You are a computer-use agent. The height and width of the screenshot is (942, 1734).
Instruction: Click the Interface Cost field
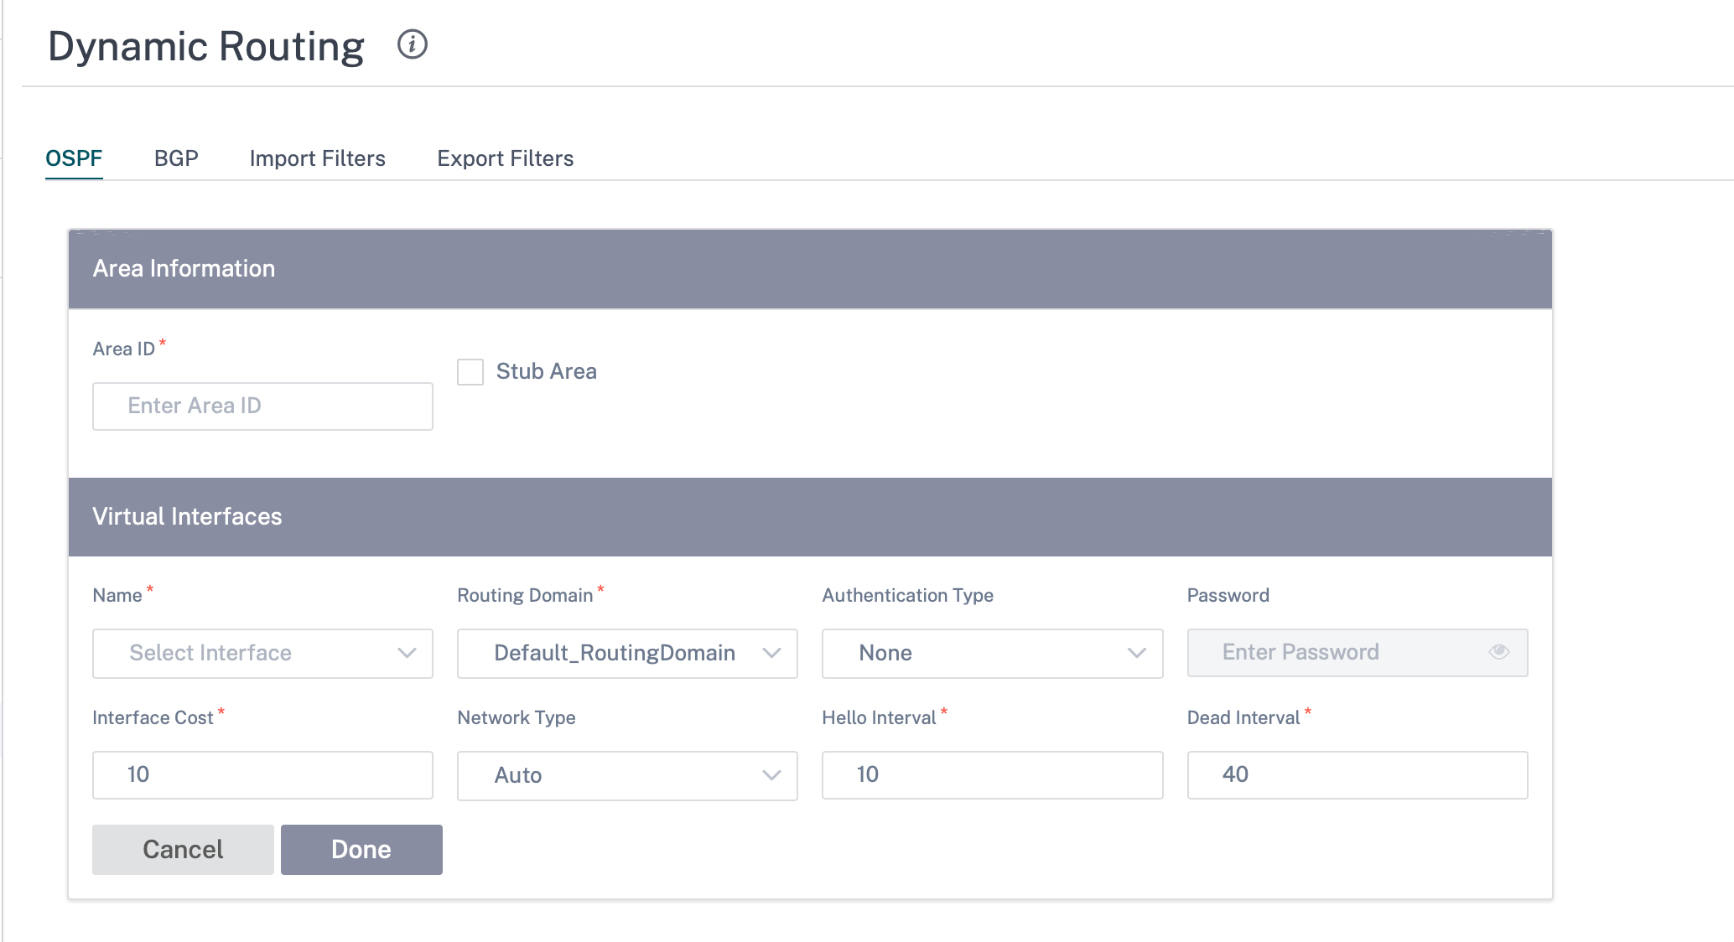click(262, 775)
